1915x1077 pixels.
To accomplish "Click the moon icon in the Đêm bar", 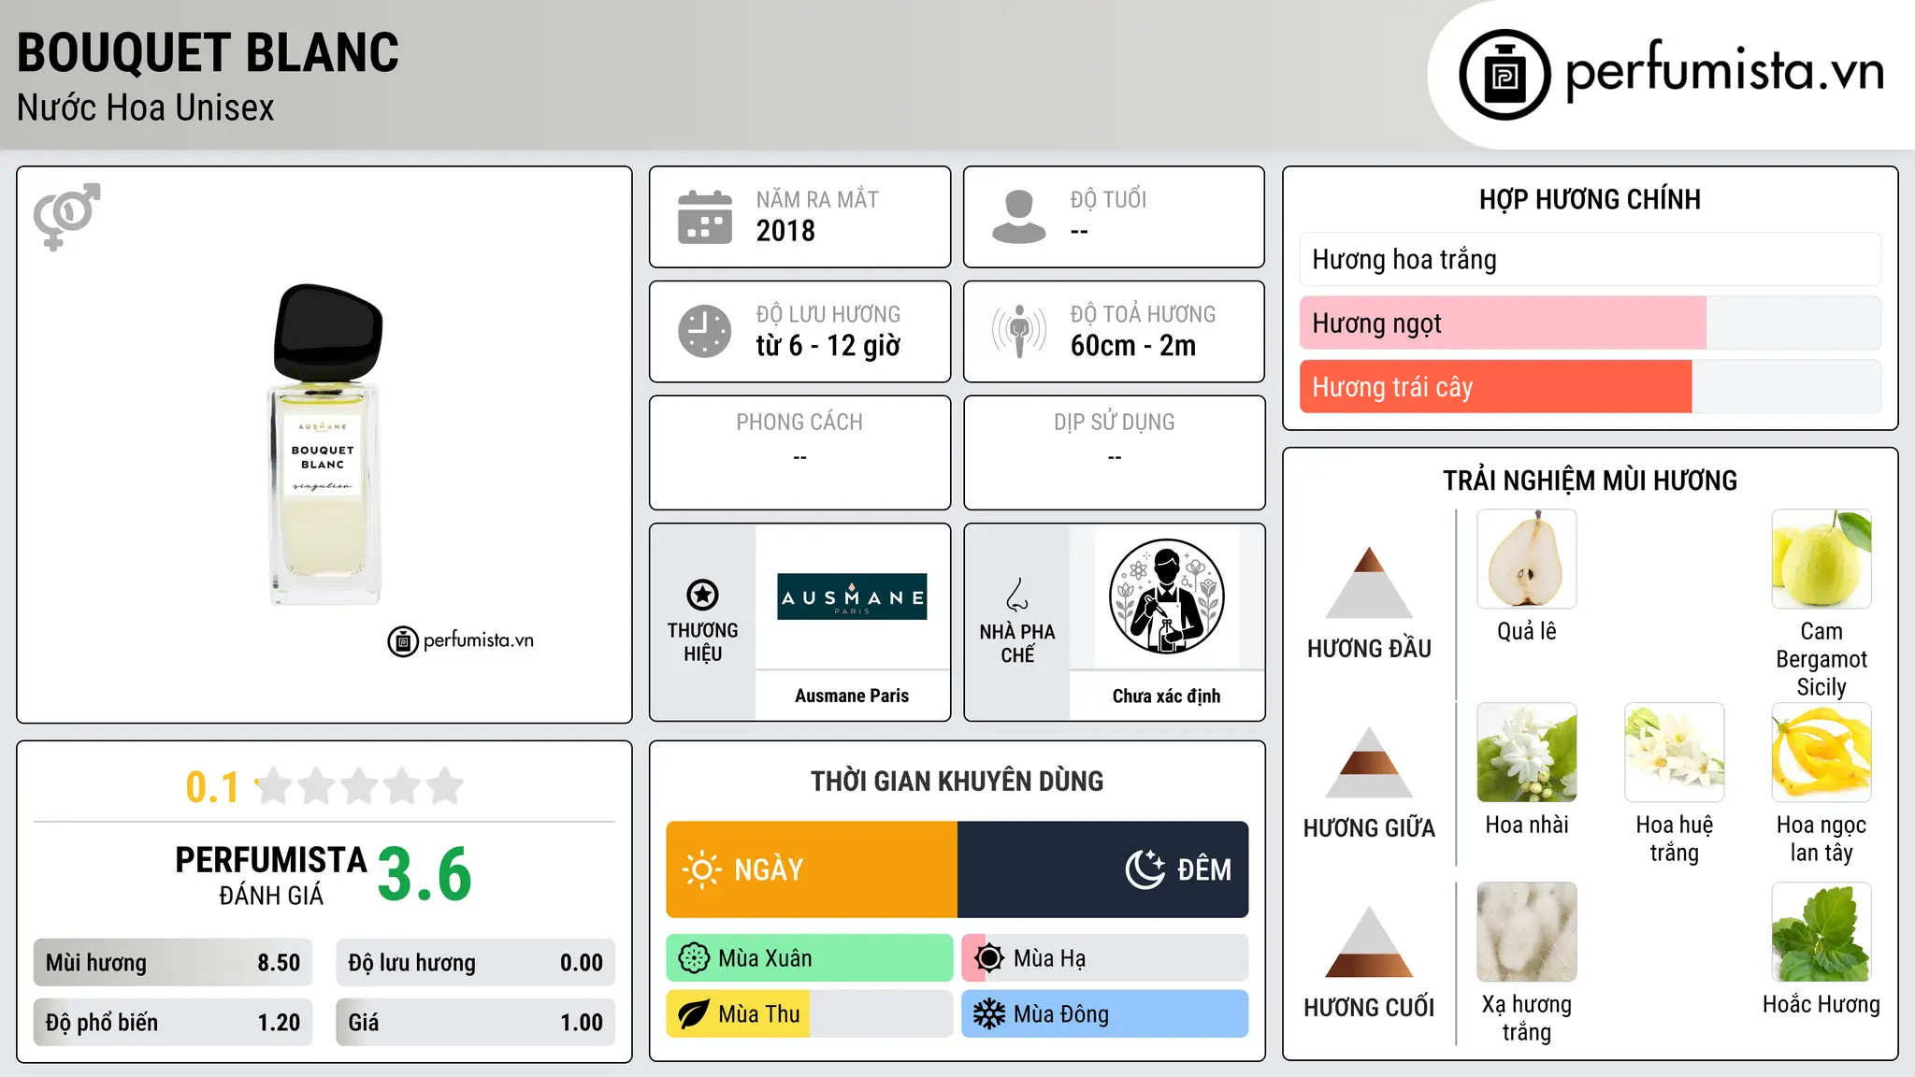I will (1145, 869).
